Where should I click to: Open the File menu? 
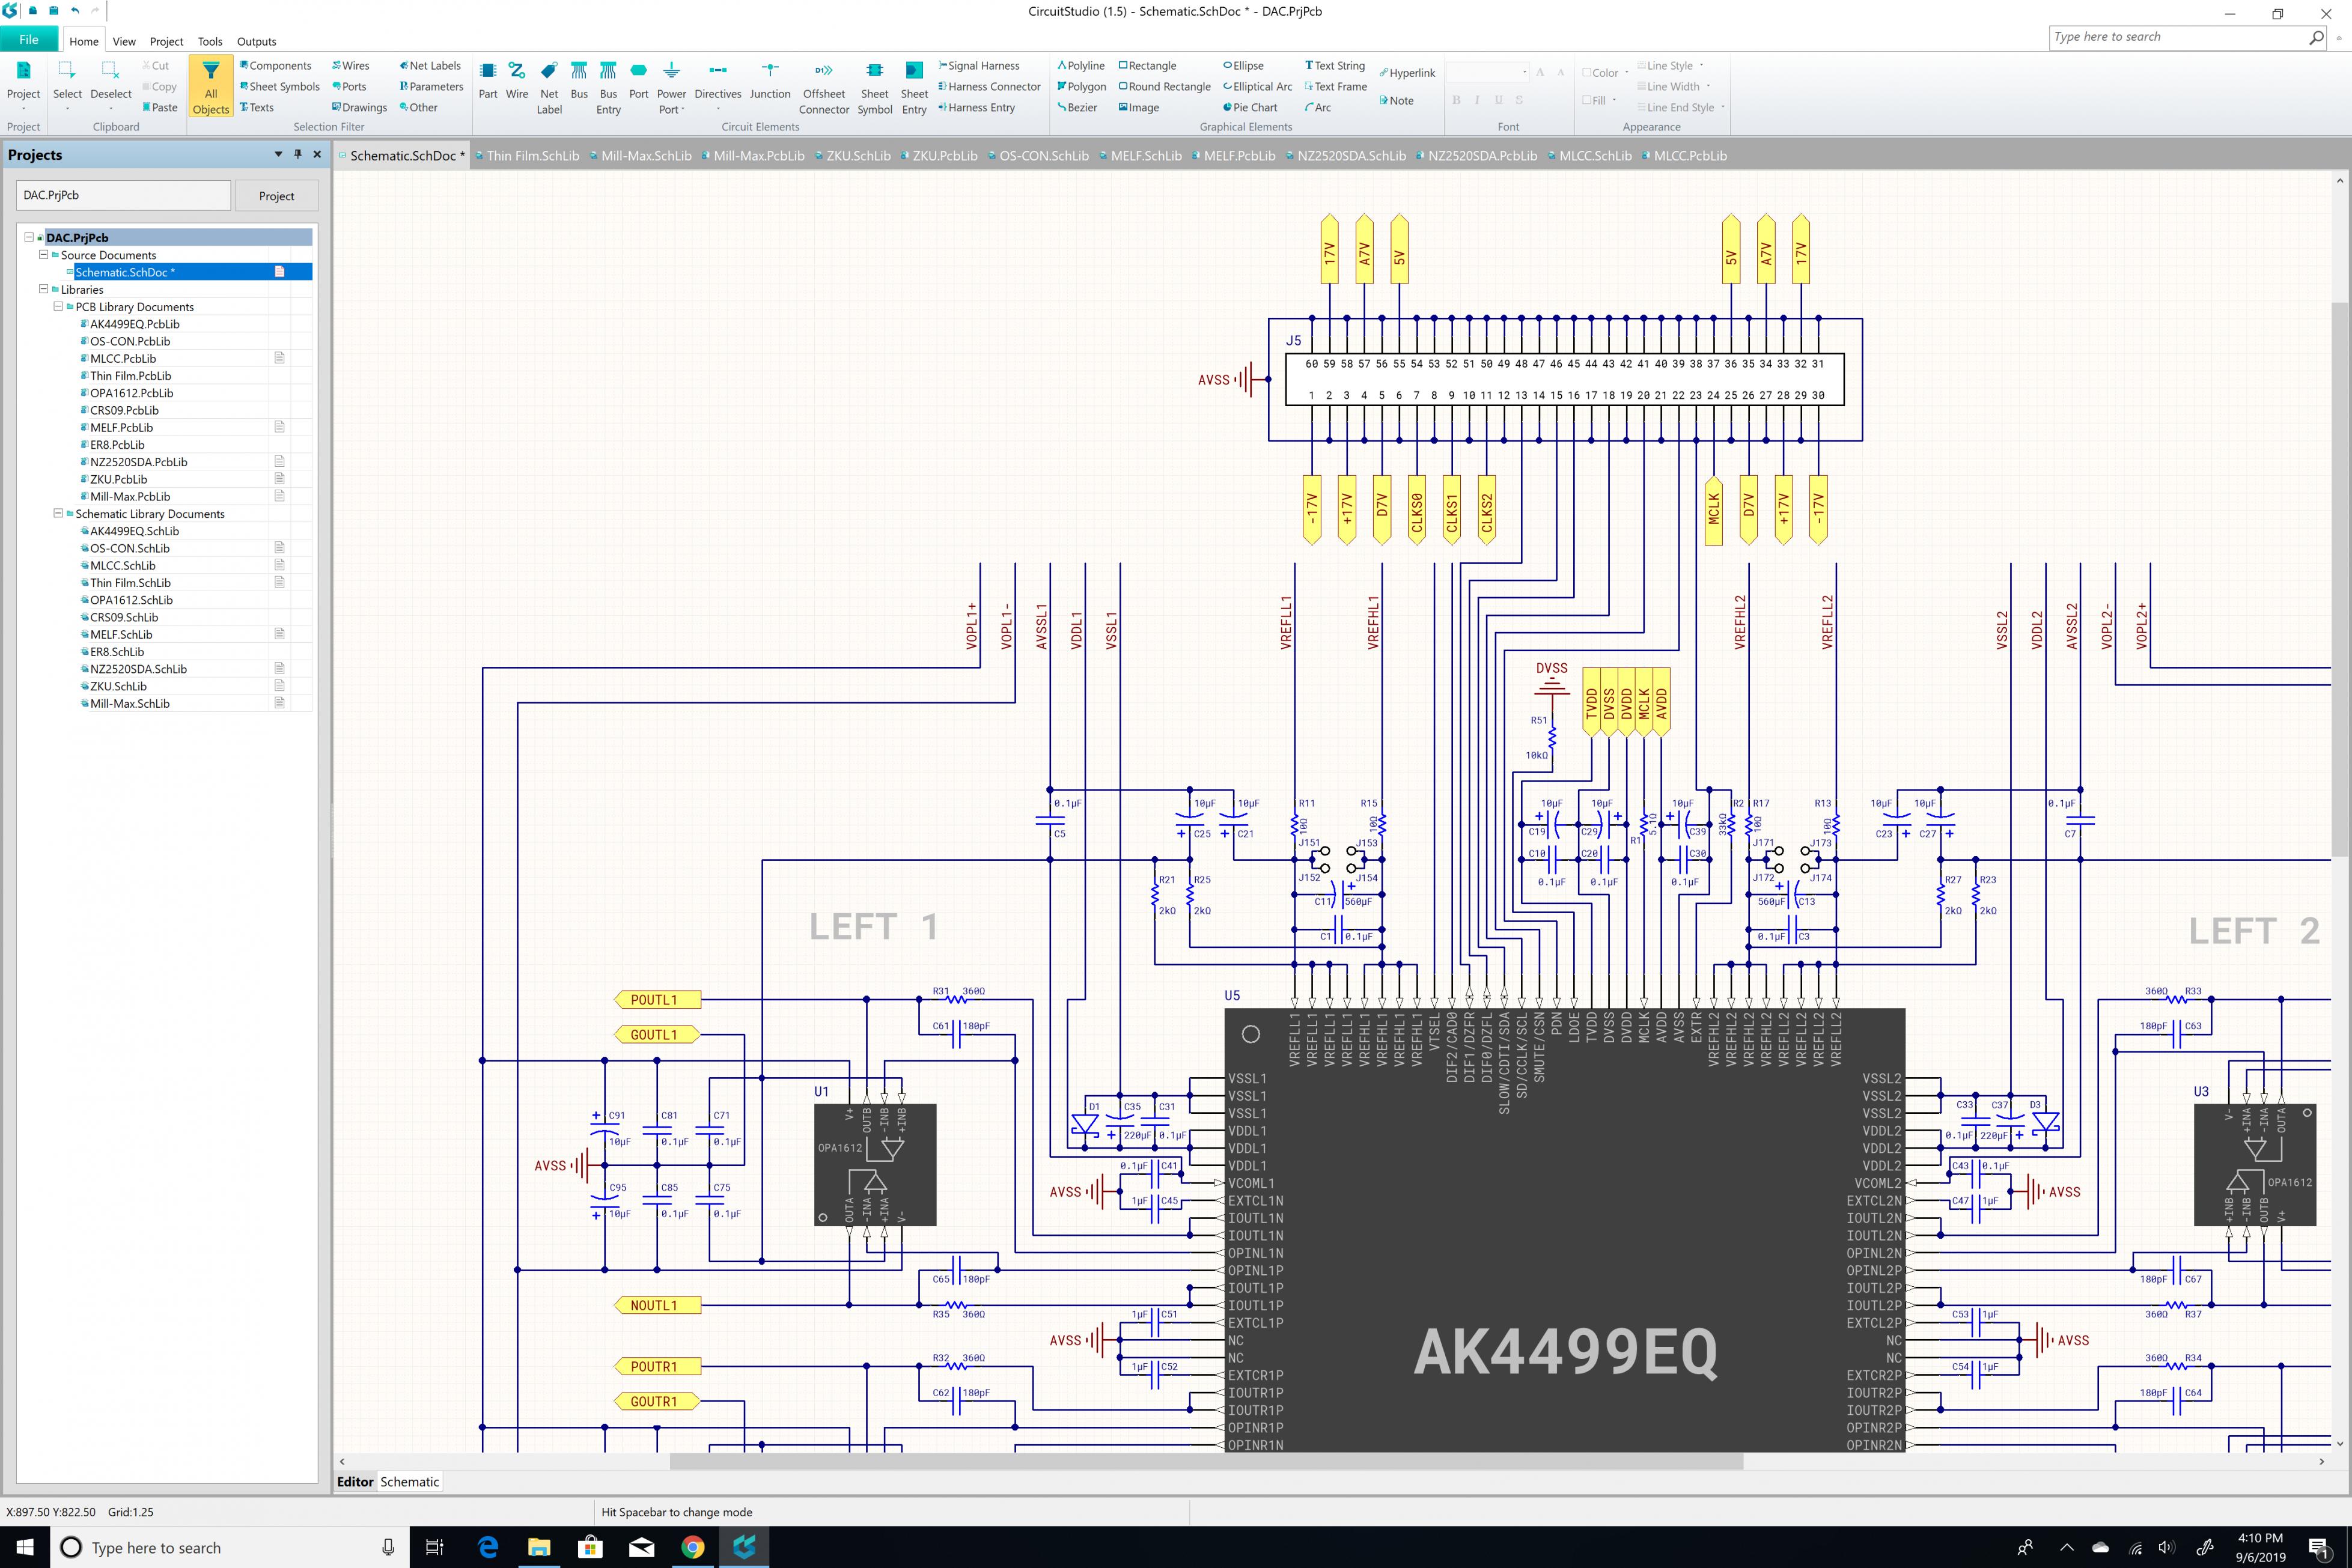tap(29, 40)
